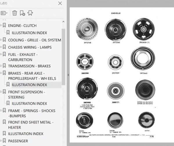174x146 pixels.
Task: Open FRONT END SHEET METAL - HEATER bookmark
Action: click(31, 125)
